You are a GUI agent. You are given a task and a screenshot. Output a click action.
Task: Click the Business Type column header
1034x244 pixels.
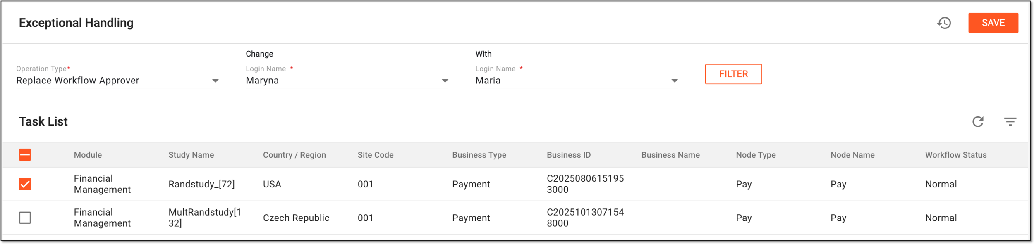tap(479, 155)
